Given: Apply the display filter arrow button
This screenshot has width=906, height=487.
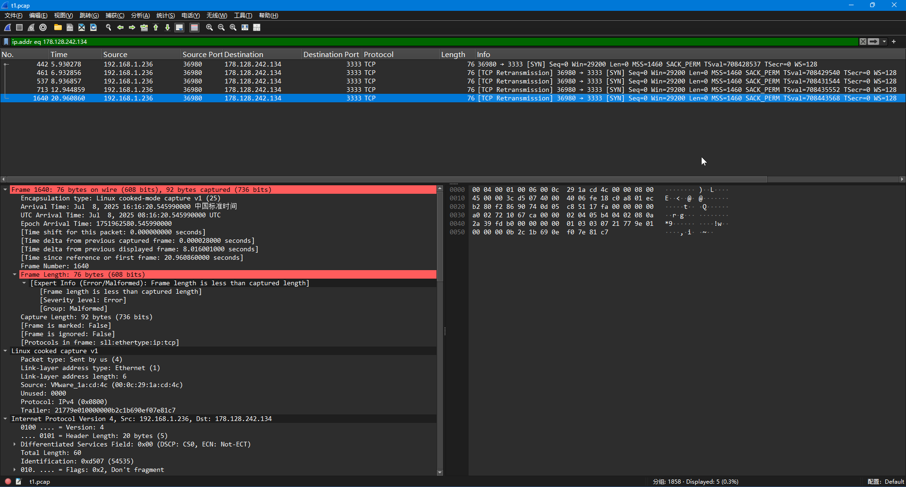Looking at the screenshot, I should coord(873,41).
